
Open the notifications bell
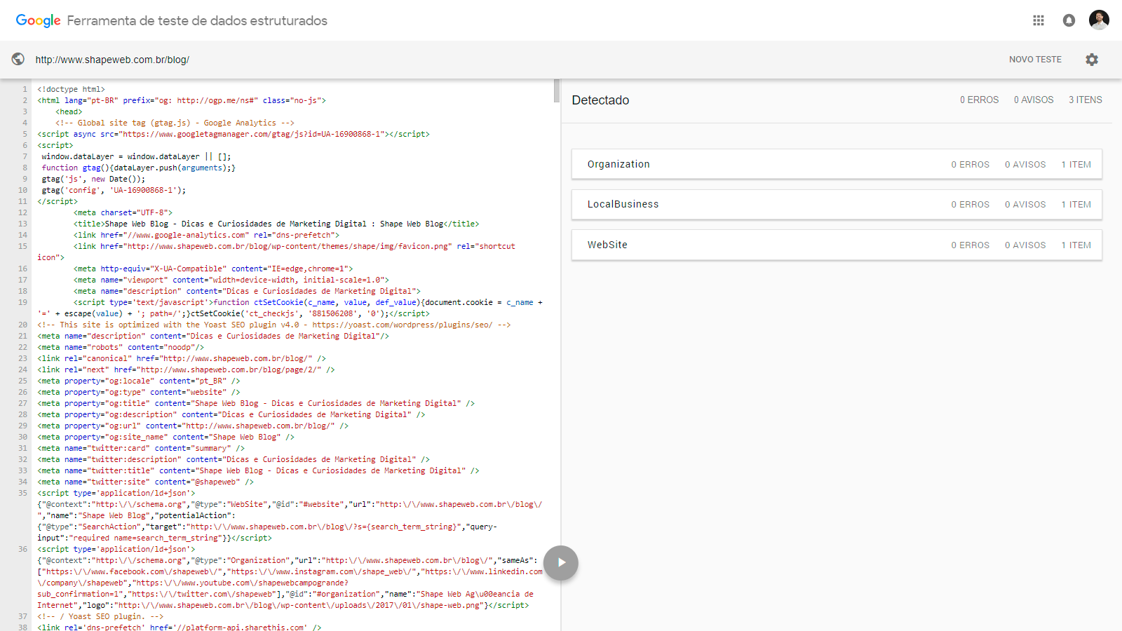[1069, 20]
